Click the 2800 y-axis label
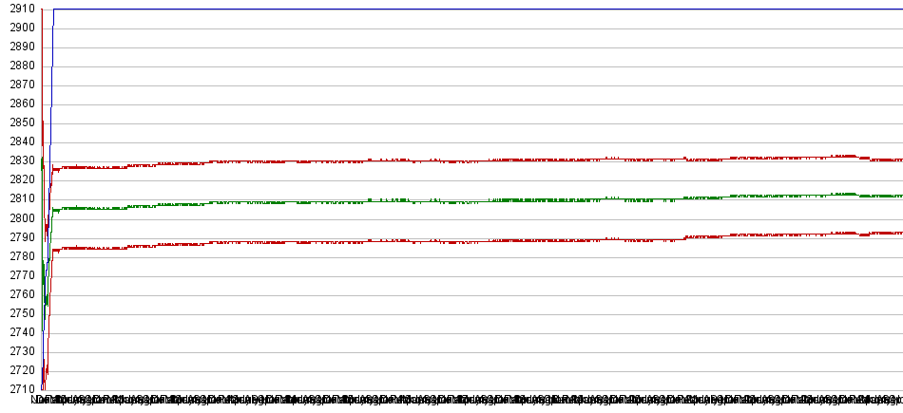 tap(21, 217)
